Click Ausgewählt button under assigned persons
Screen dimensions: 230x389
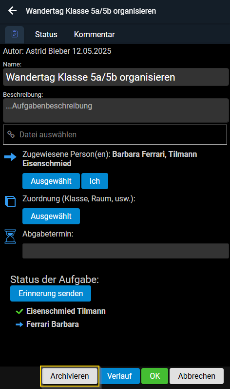(51, 181)
